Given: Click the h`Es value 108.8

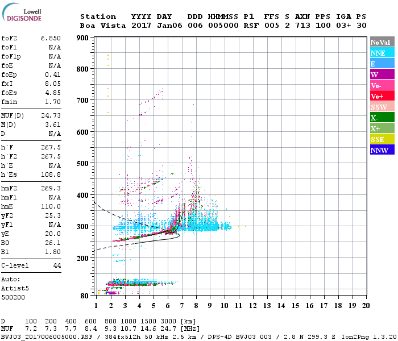Looking at the screenshot, I should pos(51,175).
